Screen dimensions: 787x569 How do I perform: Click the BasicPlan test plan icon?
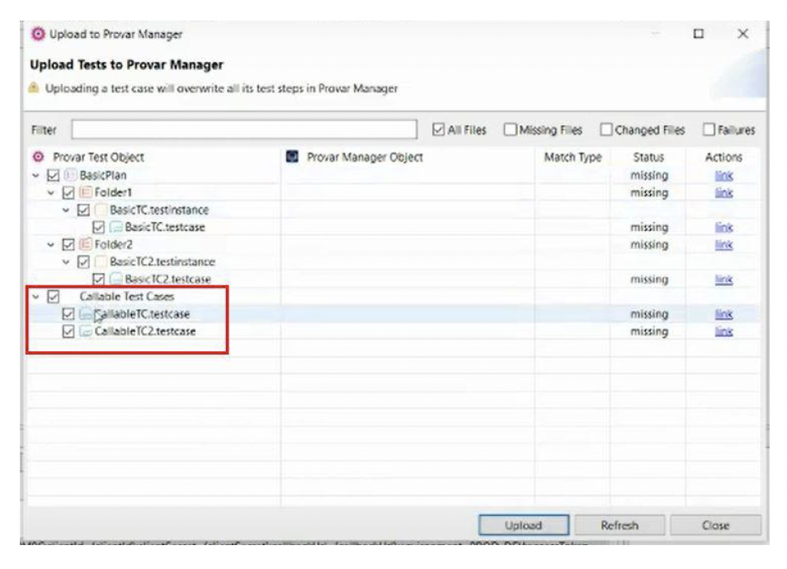tap(71, 176)
